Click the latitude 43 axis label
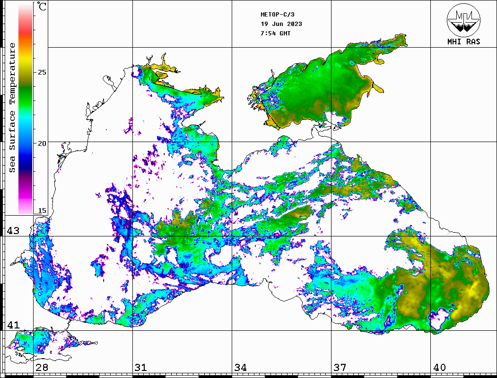Image resolution: width=497 pixels, height=378 pixels. [13, 231]
